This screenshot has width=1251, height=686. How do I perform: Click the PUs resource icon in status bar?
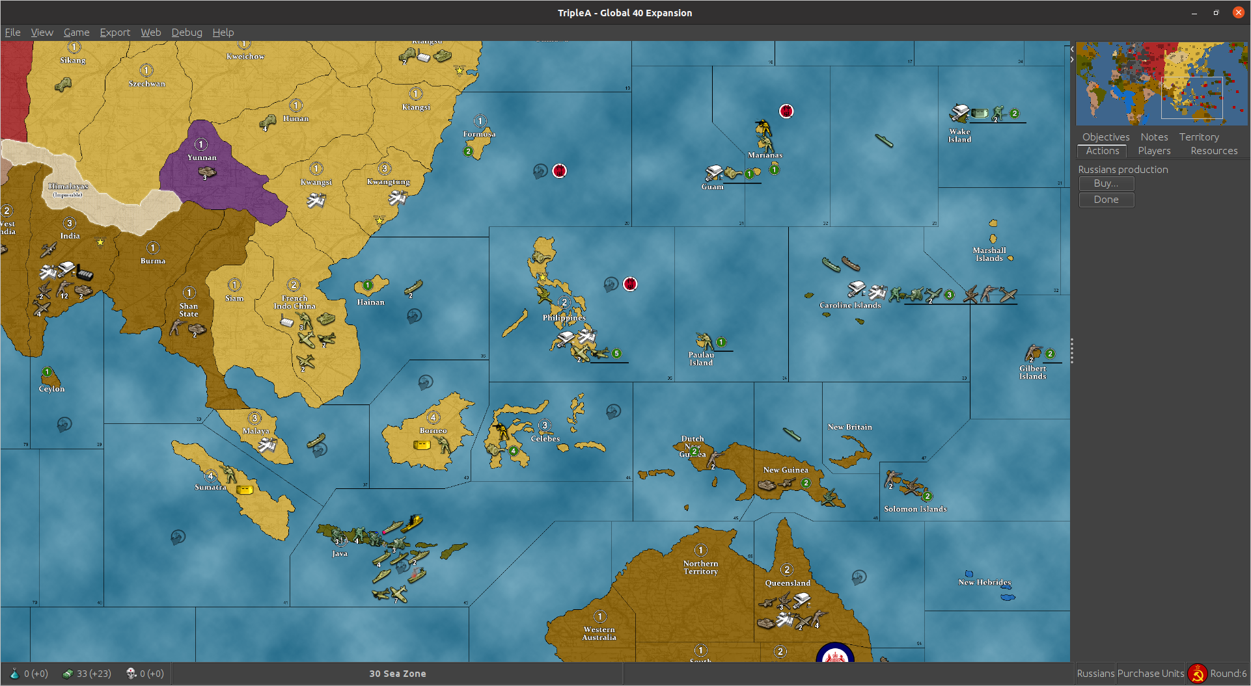[x=67, y=674]
